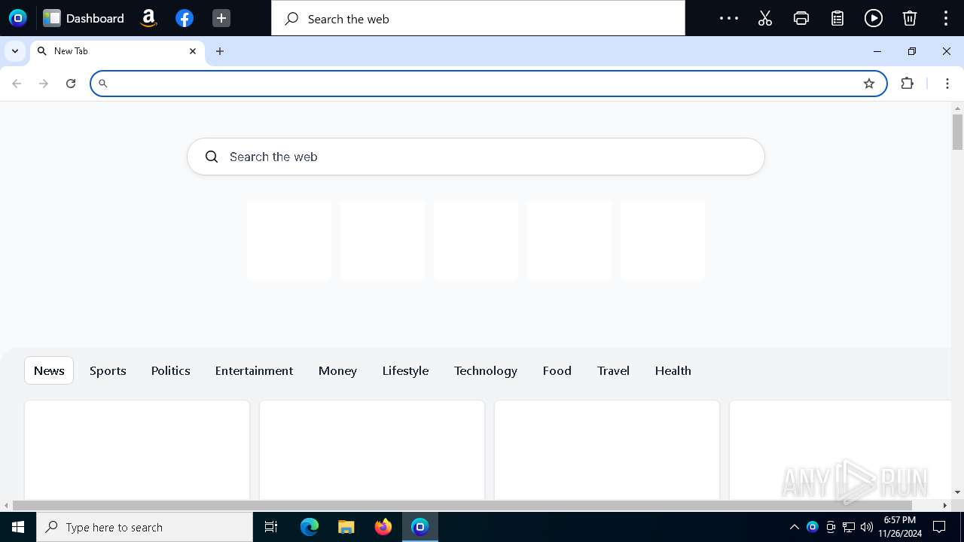The height and width of the screenshot is (542, 964).
Task: Launch Firefox from the taskbar
Action: click(383, 527)
